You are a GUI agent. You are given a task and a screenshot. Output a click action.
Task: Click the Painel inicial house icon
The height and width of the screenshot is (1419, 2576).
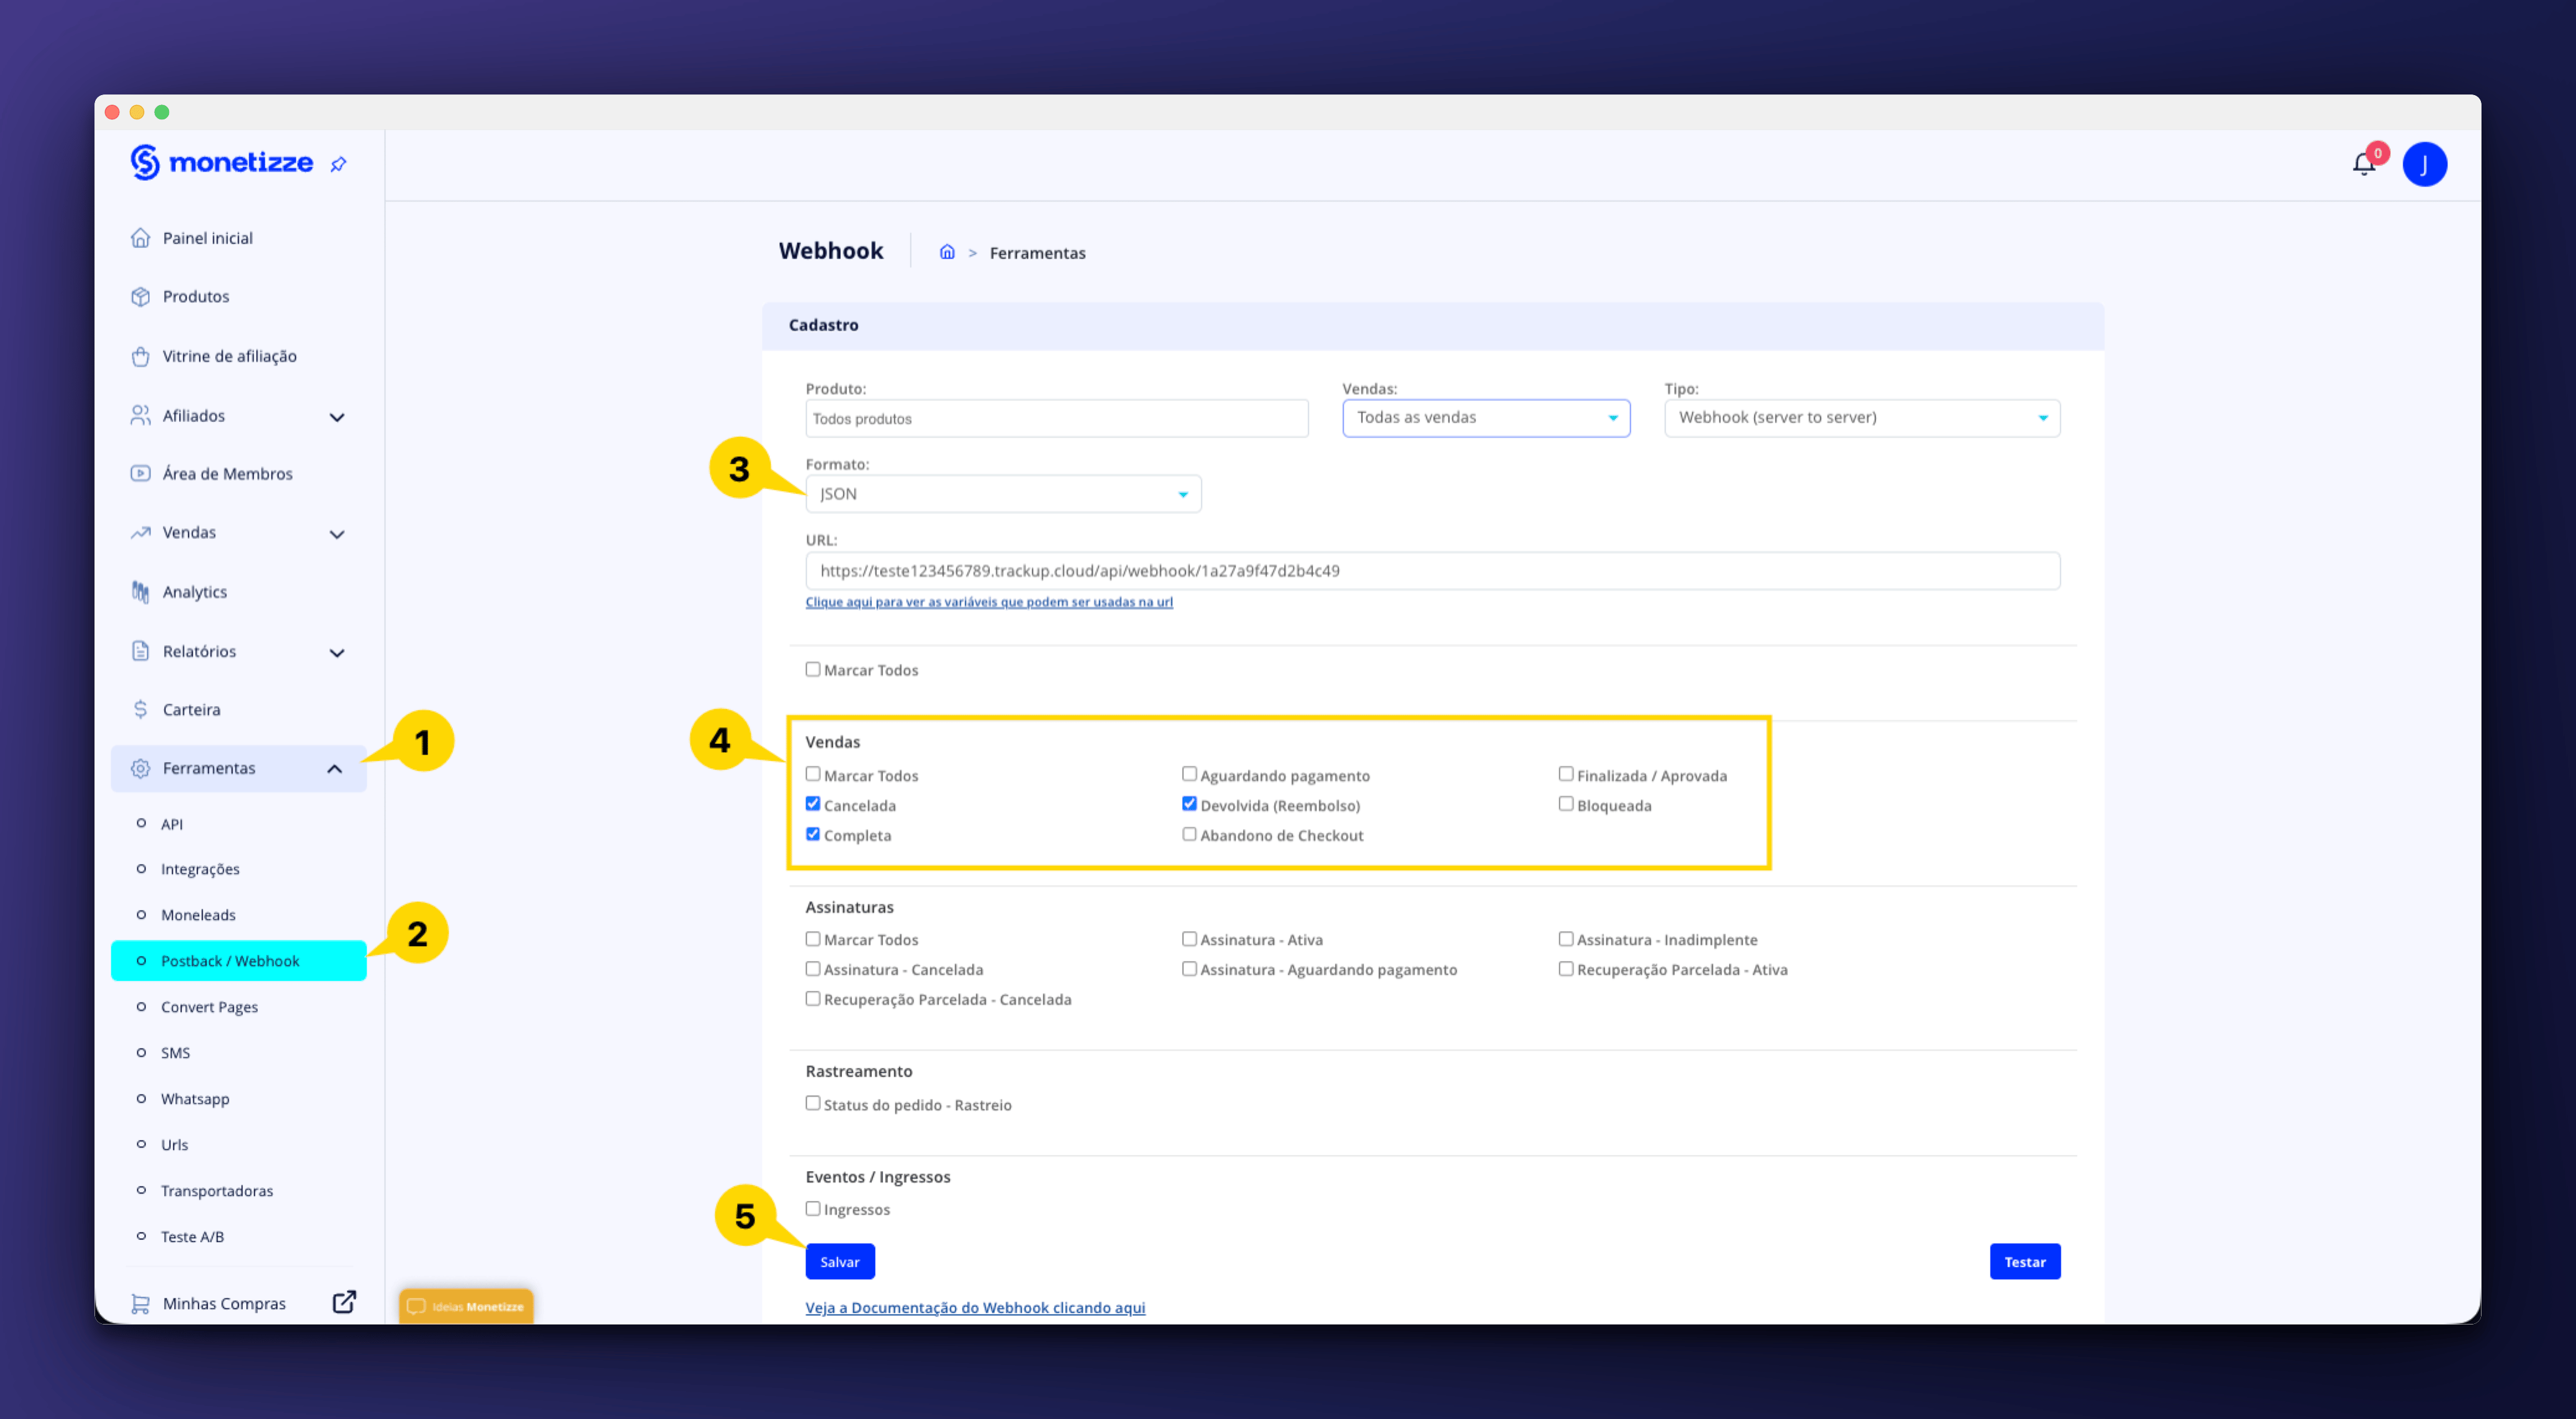(140, 238)
